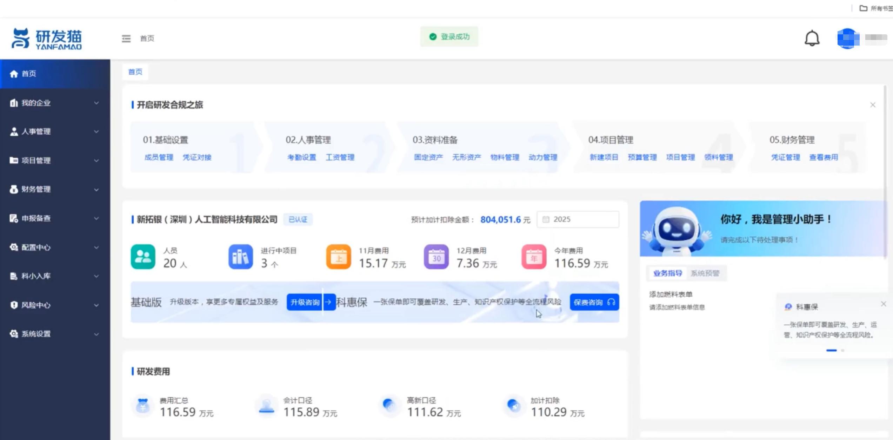
Task: Click 项目管理 folder icon
Action: 14,160
